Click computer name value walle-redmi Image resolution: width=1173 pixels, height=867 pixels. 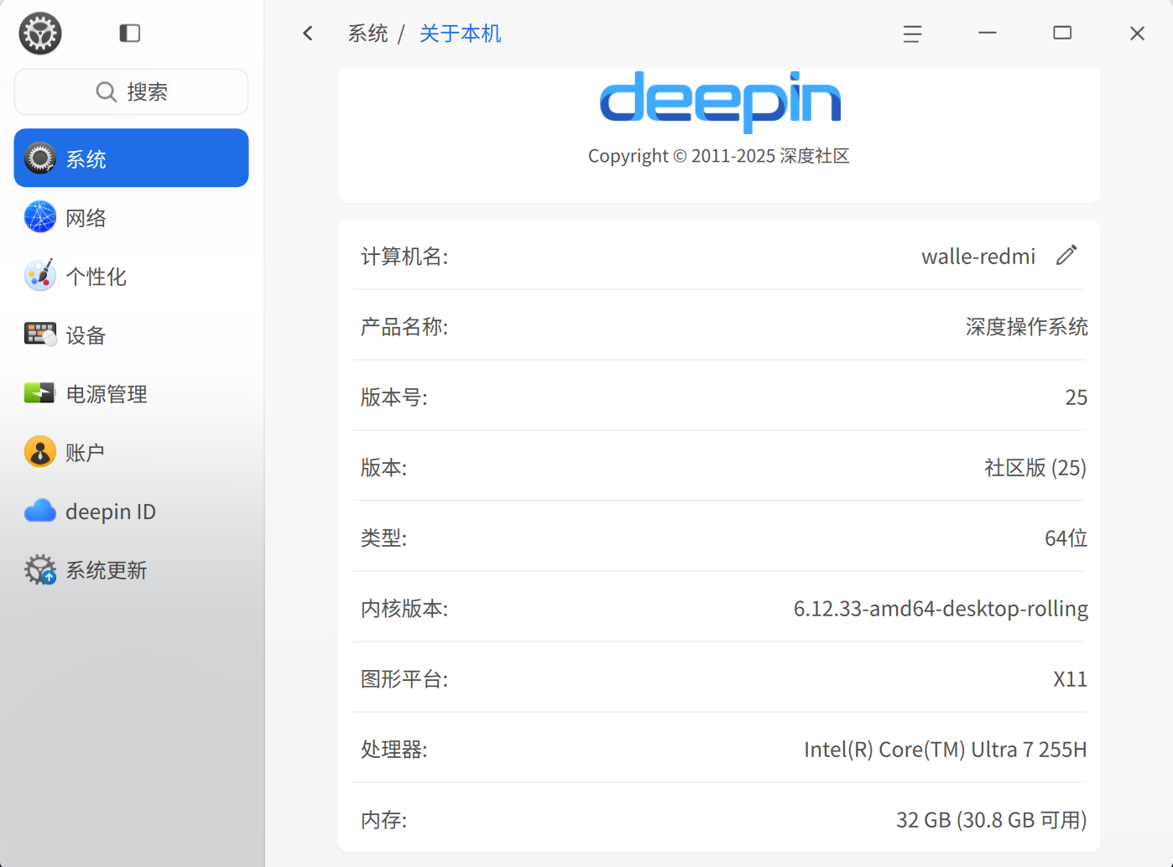coord(978,256)
